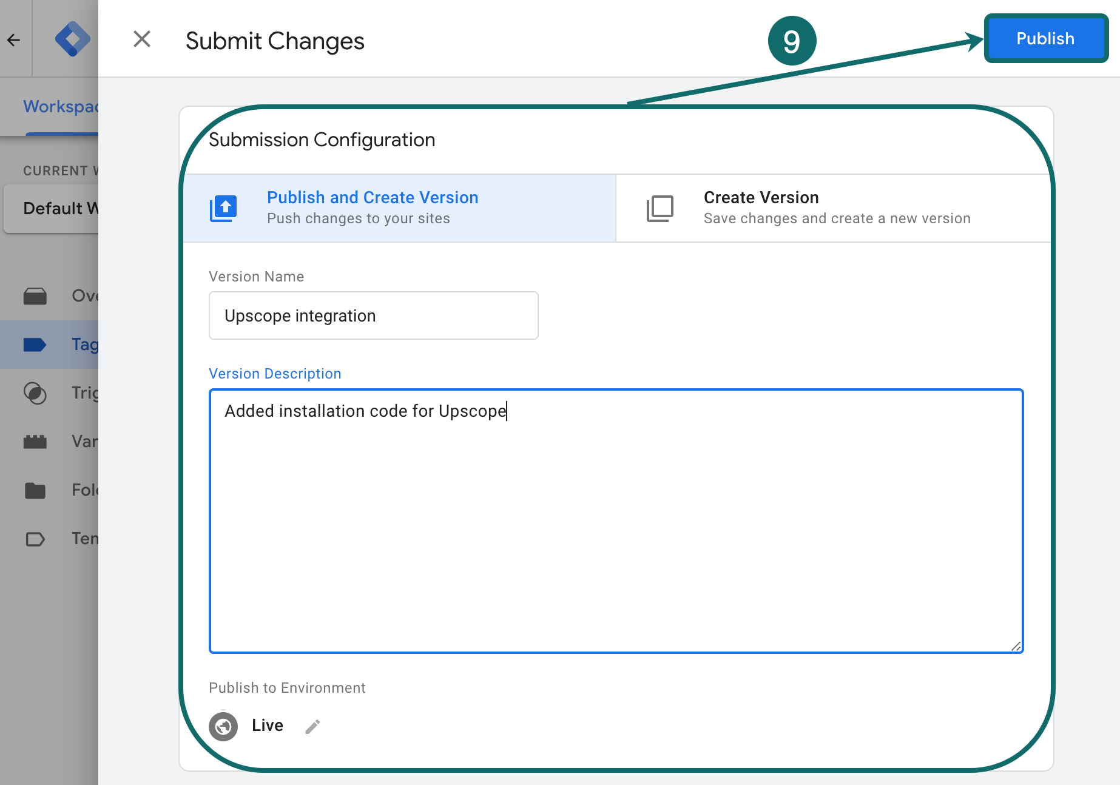1120x785 pixels.
Task: Click the Google Tag Manager logo
Action: pyautogui.click(x=72, y=39)
